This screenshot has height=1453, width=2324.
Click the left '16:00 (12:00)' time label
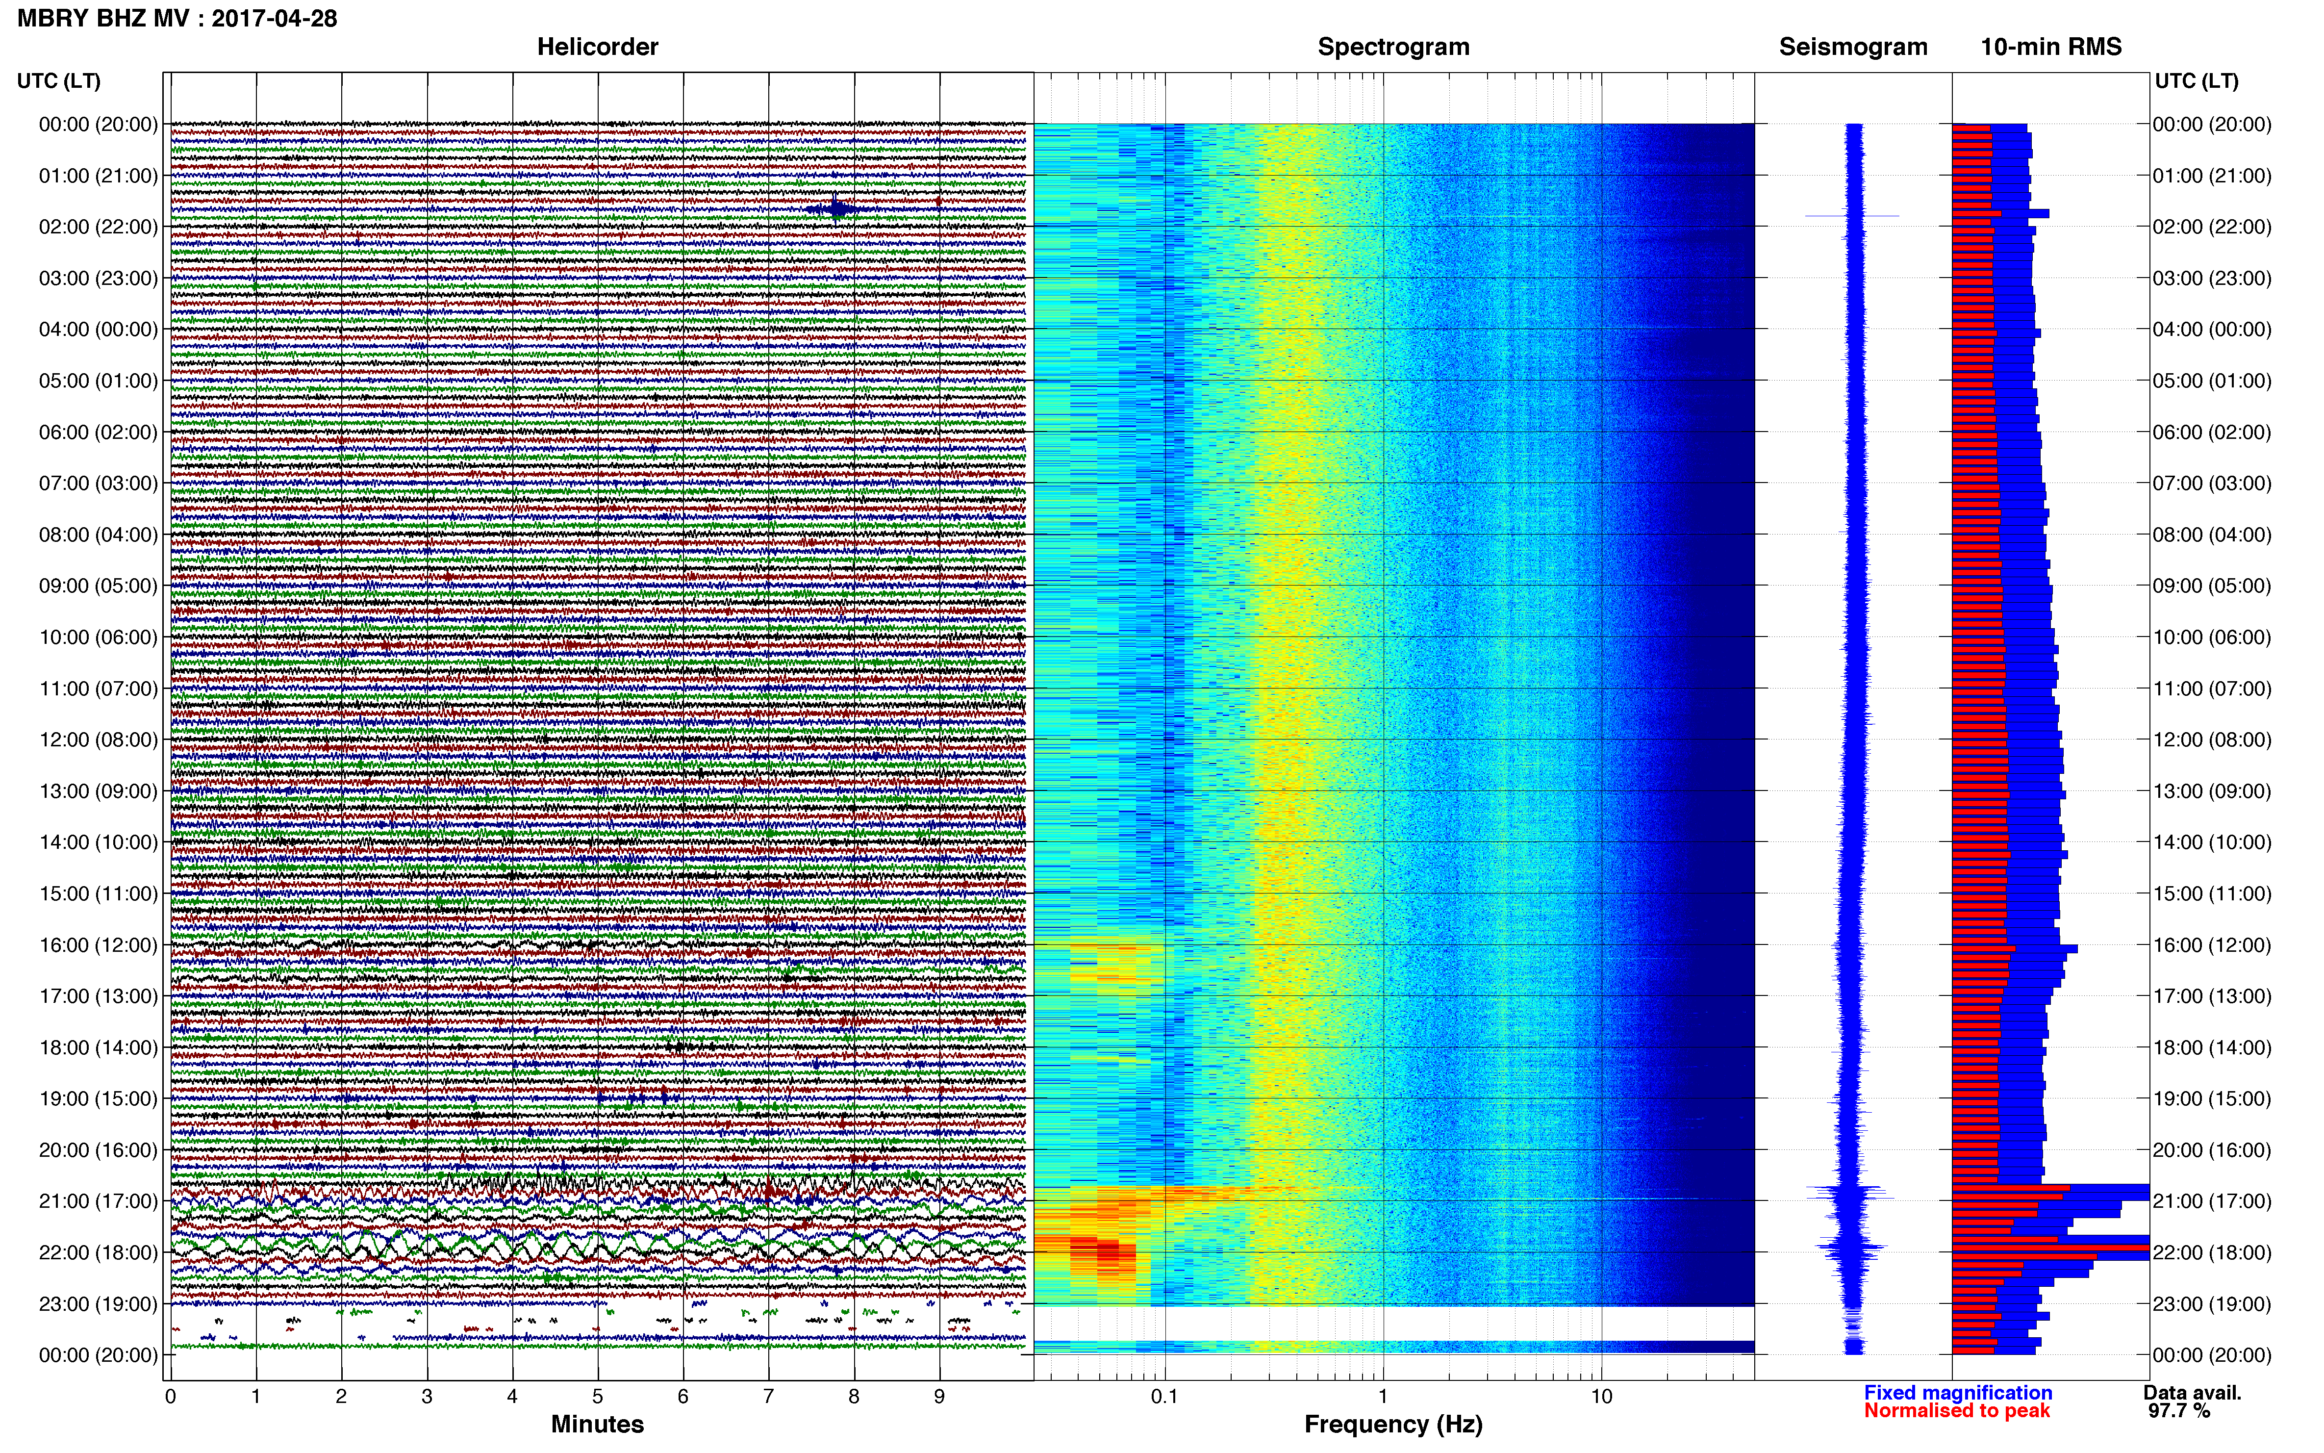[98, 944]
